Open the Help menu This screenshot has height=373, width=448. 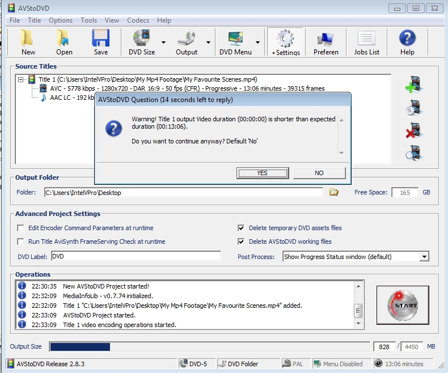click(164, 20)
